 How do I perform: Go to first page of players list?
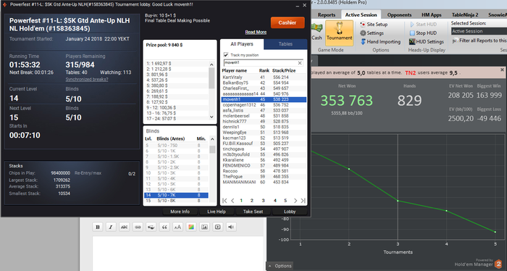point(225,201)
